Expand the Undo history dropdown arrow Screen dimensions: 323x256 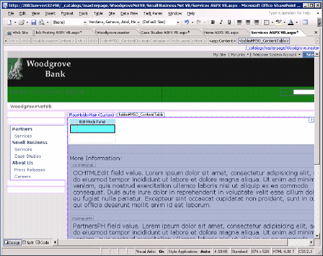tap(192, 22)
